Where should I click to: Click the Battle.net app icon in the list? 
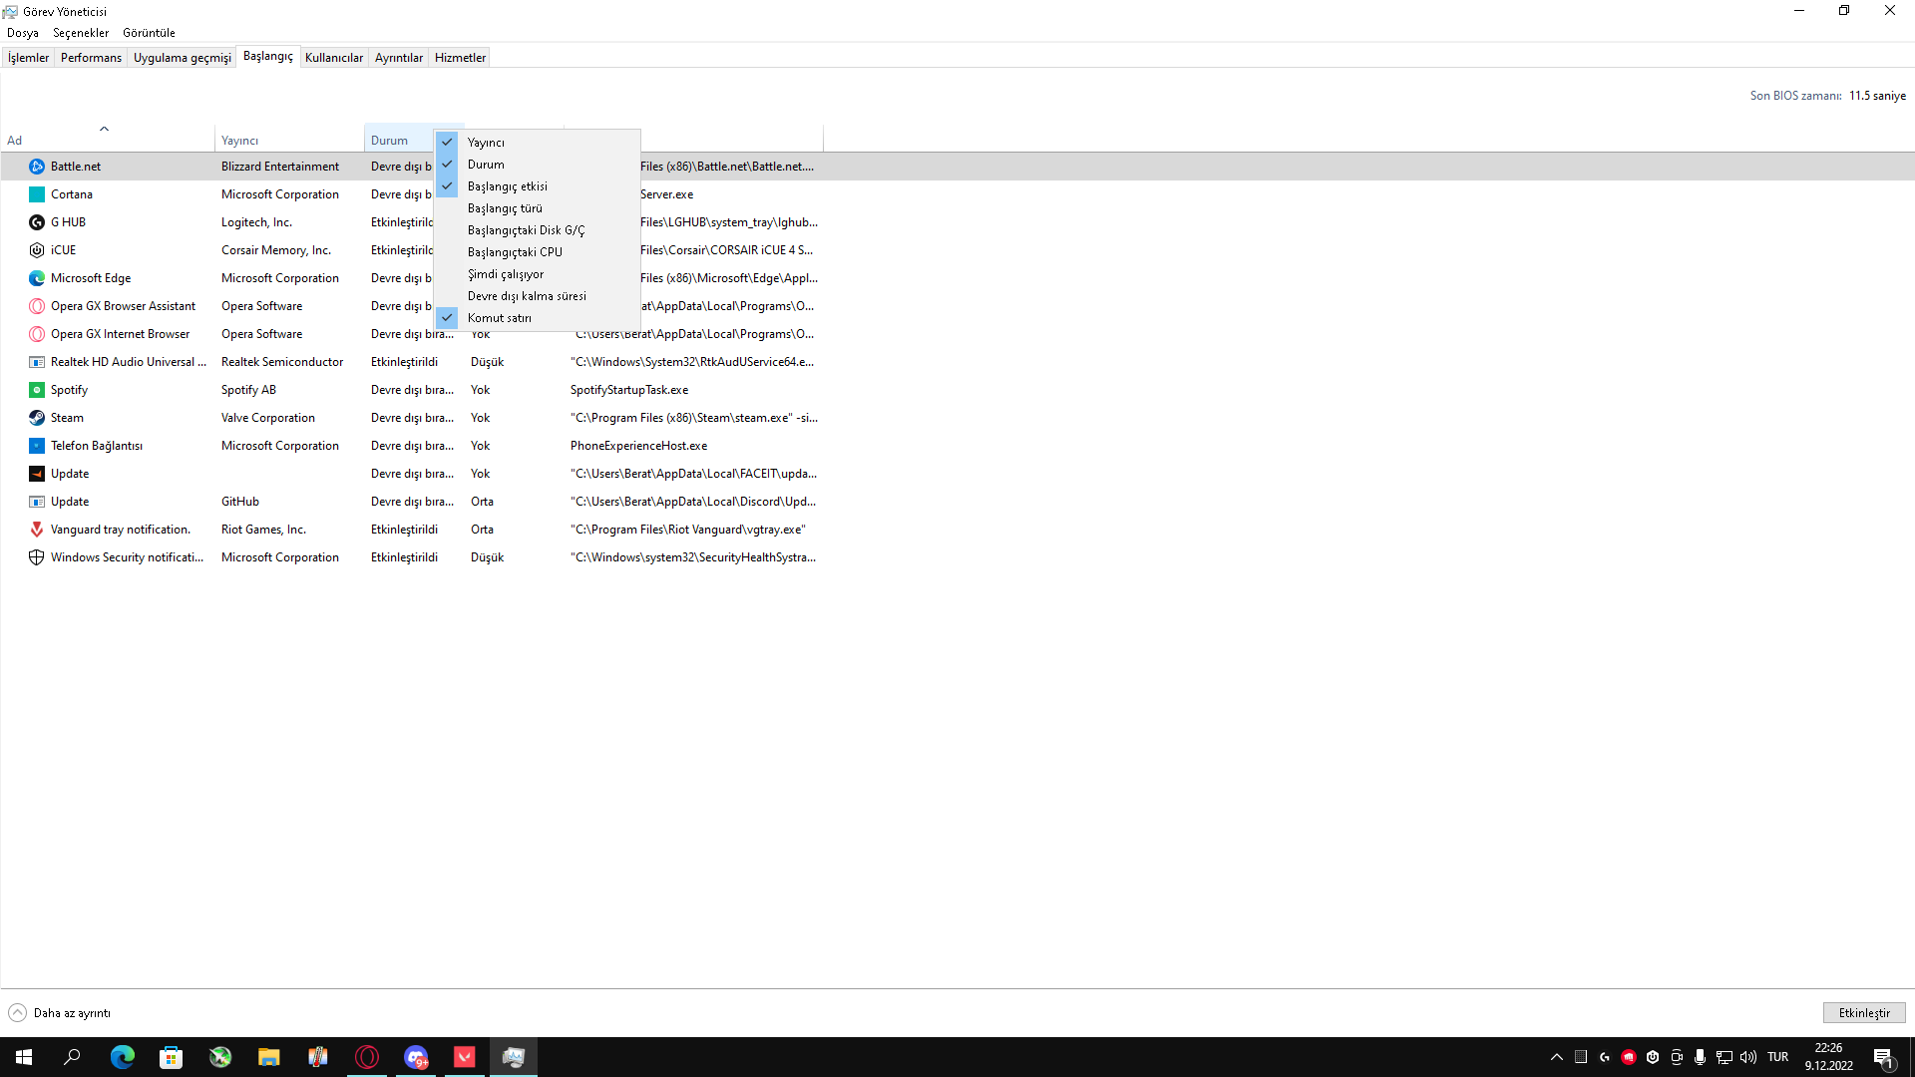coord(37,167)
